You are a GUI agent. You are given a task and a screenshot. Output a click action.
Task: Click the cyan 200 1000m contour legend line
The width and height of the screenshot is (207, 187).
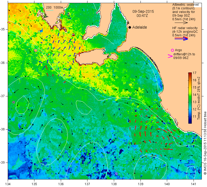point(50,10)
